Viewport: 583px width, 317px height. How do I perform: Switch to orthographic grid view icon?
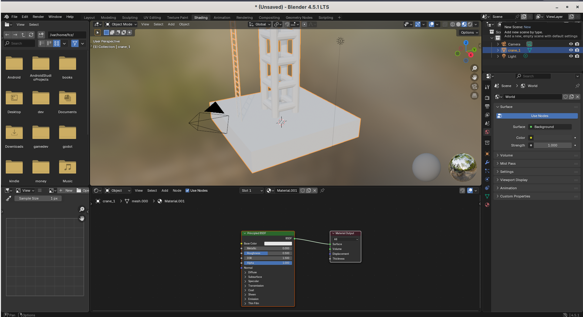(474, 96)
